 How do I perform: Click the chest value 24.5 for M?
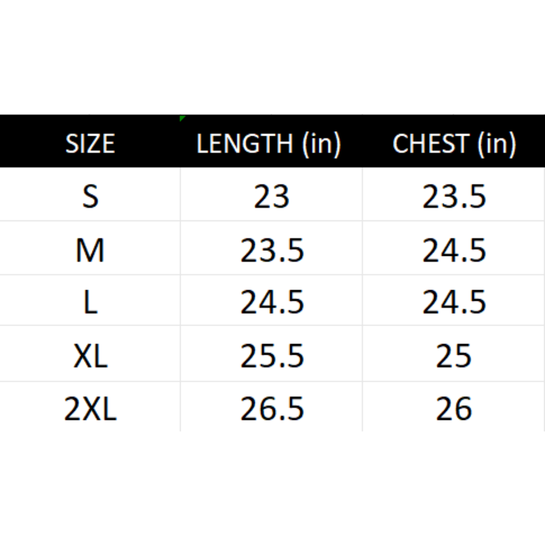[454, 250]
